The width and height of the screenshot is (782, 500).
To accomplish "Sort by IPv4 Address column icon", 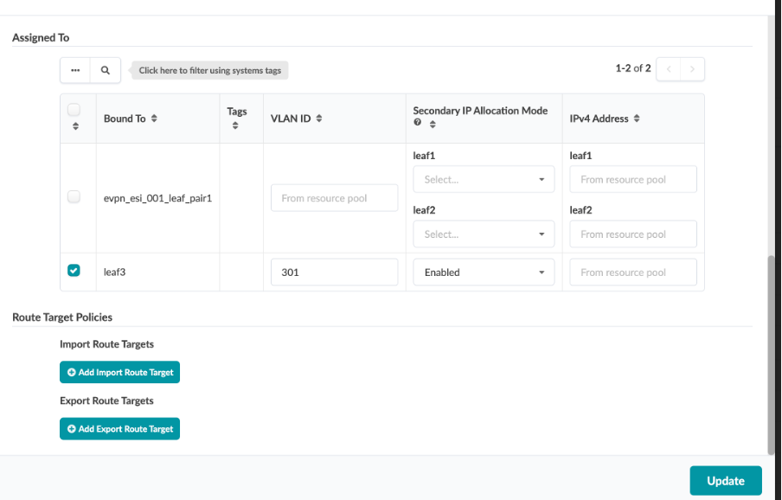I will coord(637,119).
